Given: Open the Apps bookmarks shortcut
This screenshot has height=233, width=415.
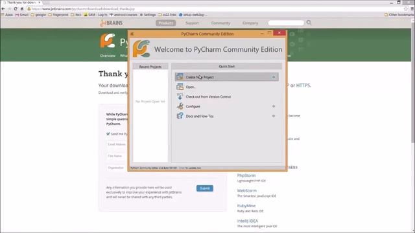Looking at the screenshot, I should [7, 15].
